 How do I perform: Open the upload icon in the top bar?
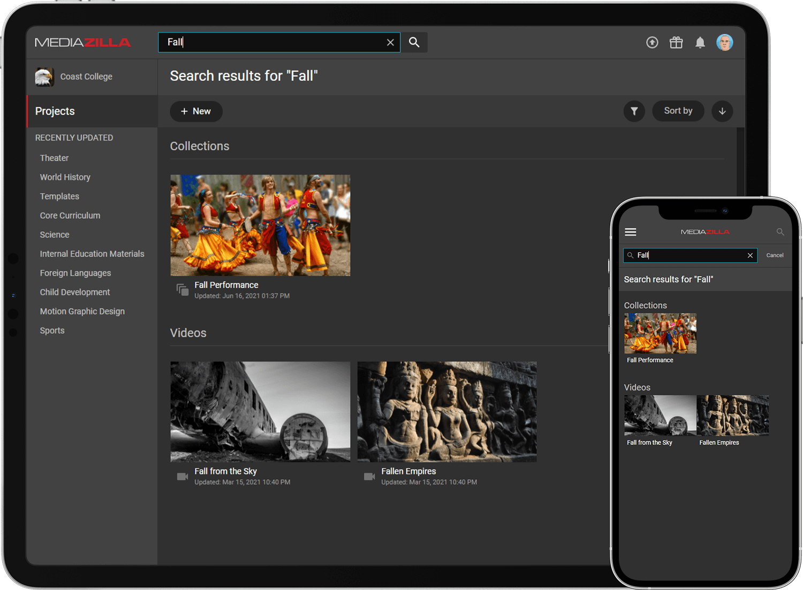click(x=652, y=42)
